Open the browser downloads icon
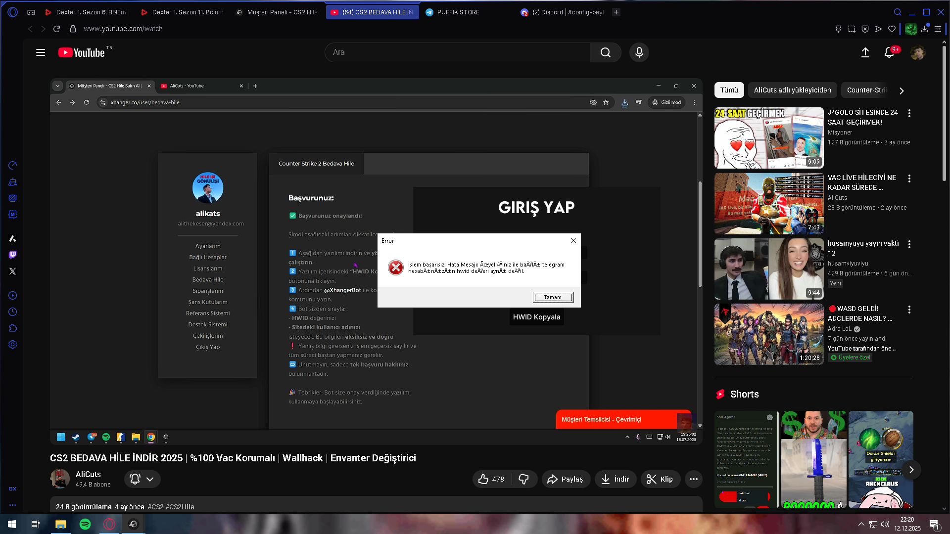 click(925, 29)
